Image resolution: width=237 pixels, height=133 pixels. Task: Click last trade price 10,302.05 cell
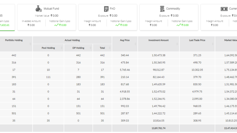(x=197, y=70)
